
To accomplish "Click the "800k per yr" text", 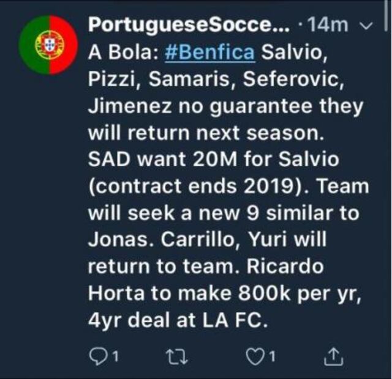I will point(301,293).
